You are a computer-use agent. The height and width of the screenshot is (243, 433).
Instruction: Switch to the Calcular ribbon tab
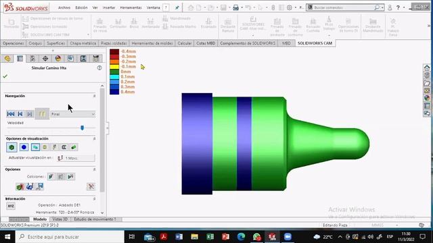coord(185,43)
